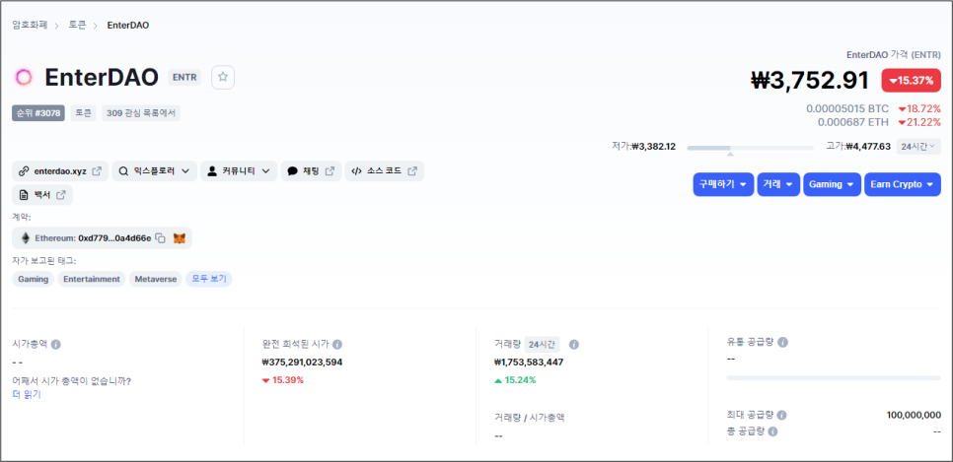Open the Earn Crypto dropdown button
This screenshot has width=953, height=462.
click(x=903, y=184)
